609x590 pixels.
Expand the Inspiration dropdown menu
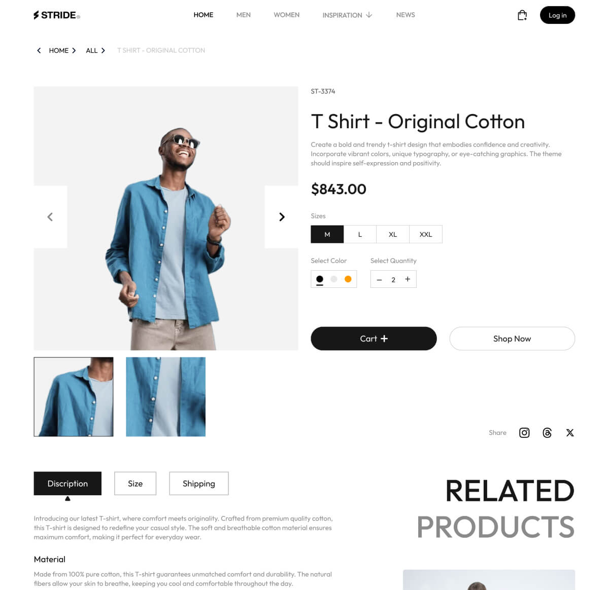pyautogui.click(x=348, y=15)
